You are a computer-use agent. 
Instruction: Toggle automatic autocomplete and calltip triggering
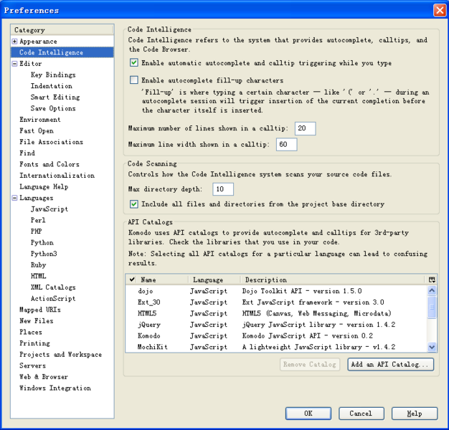[133, 62]
